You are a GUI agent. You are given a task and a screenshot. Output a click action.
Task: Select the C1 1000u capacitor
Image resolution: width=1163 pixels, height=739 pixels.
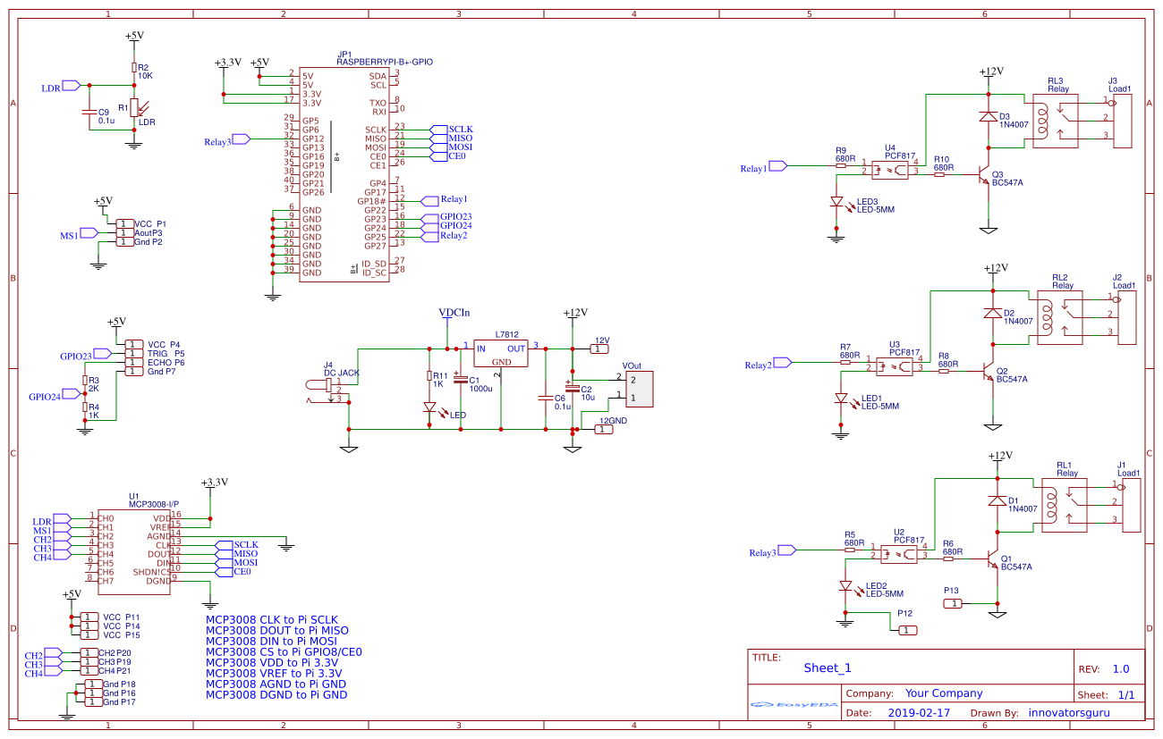pyautogui.click(x=461, y=380)
